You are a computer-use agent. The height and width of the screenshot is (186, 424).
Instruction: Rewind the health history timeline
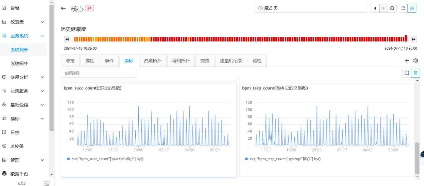(x=67, y=39)
